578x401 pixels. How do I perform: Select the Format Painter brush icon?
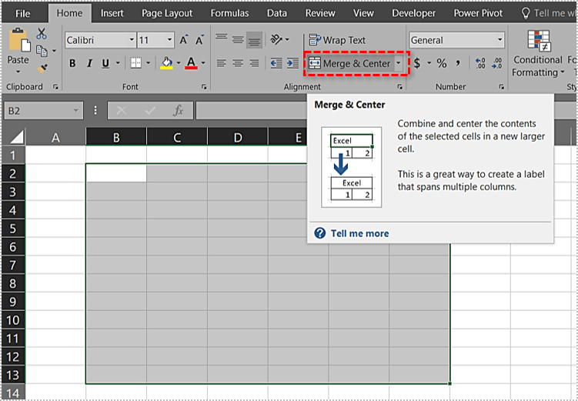coord(42,68)
